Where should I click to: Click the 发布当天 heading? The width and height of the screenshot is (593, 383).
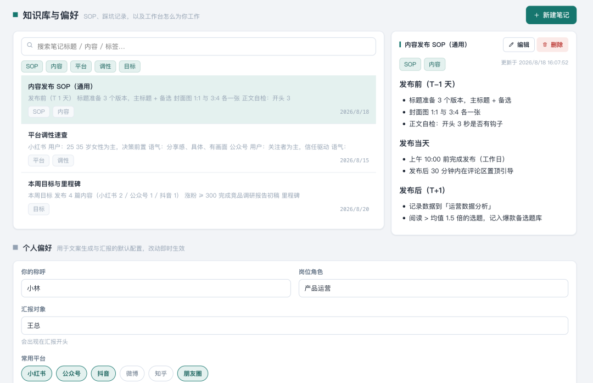[x=415, y=143]
